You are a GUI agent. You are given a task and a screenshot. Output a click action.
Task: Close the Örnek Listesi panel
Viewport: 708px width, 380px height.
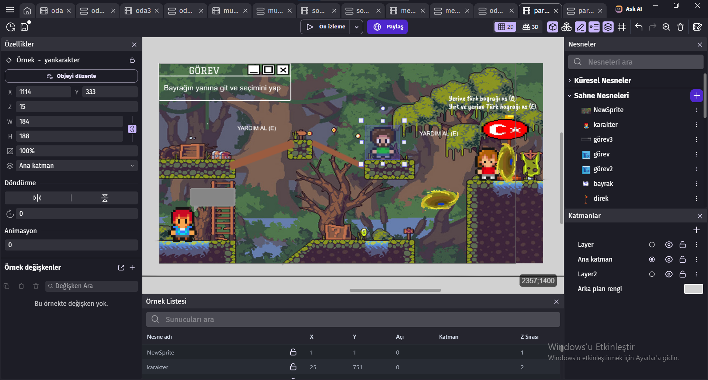[x=556, y=302]
